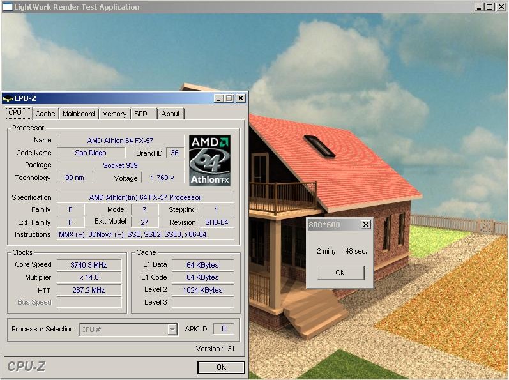Click the CPU-Z maximize button

(229, 98)
